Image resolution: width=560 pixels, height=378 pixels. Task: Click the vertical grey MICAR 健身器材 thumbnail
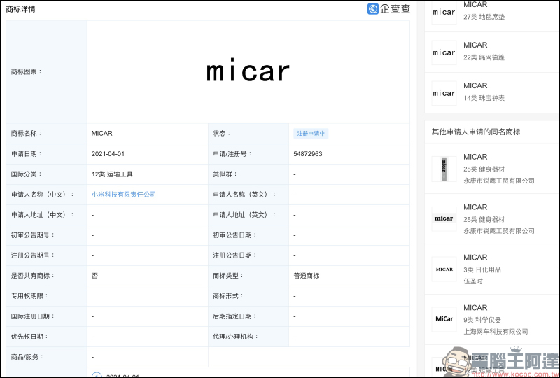tap(444, 169)
